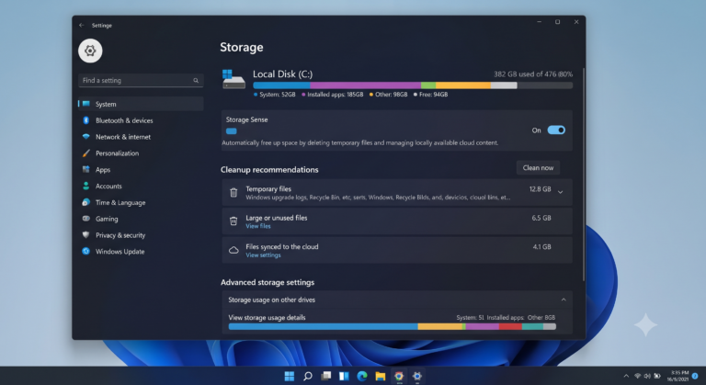Click the Local Disk C usage bar
Screen dimensions: 706x385
coord(413,85)
